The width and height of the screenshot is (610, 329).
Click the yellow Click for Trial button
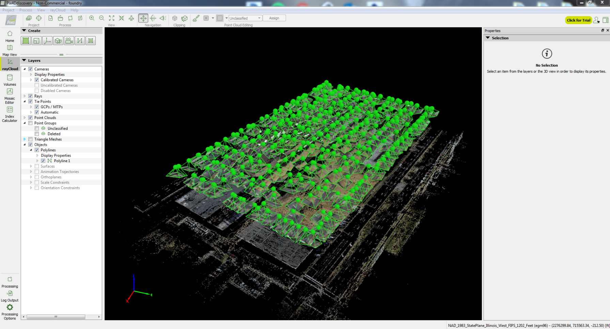(x=579, y=20)
